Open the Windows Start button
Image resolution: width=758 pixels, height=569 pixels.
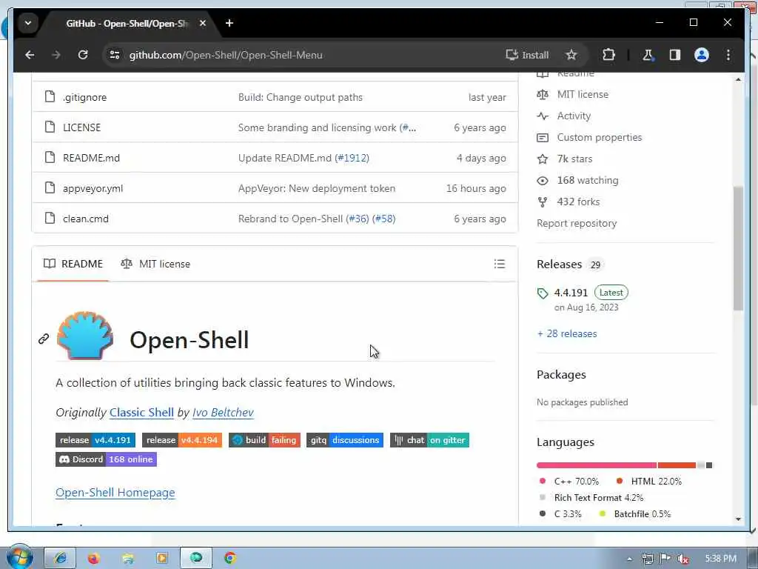(x=19, y=558)
